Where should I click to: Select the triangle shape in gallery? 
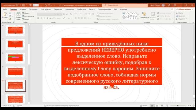pos(123,16)
